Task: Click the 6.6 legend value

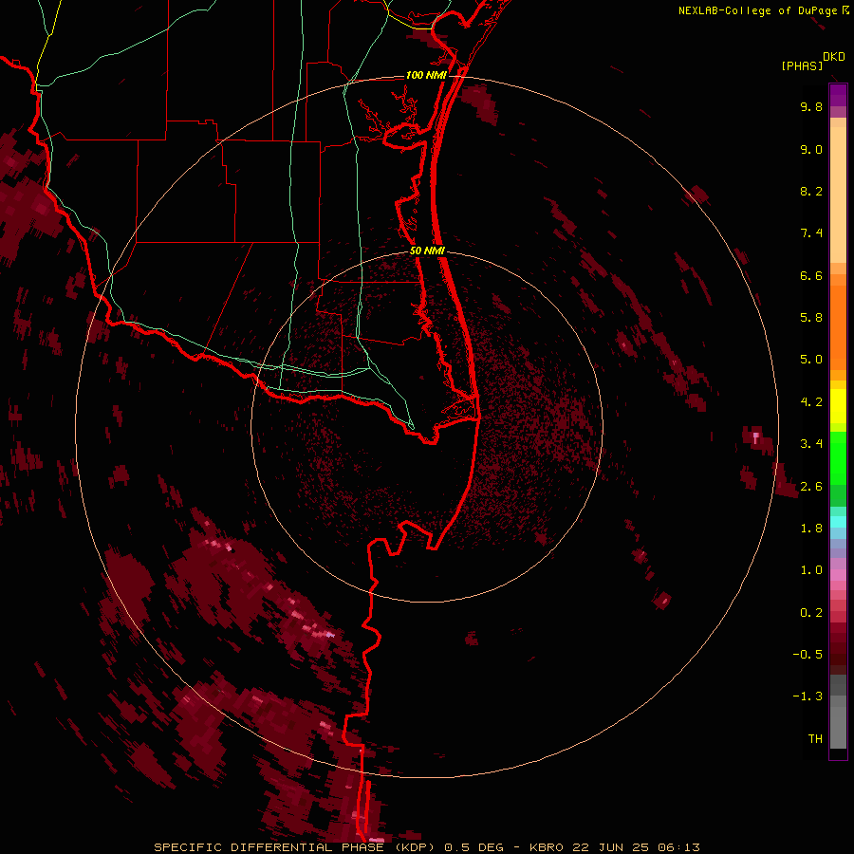Action: [x=811, y=275]
